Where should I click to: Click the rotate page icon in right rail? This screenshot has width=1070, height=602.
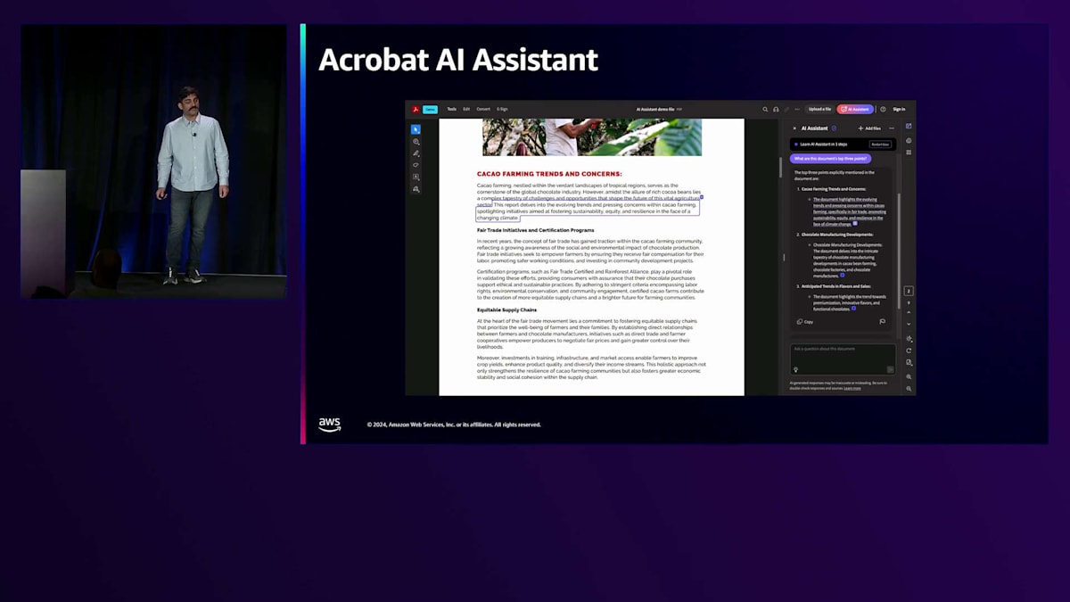(x=909, y=350)
